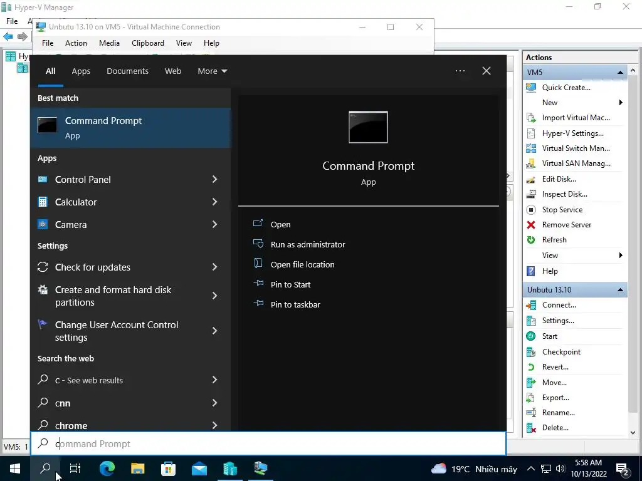Click the Check for updates sync icon
Image resolution: width=642 pixels, height=481 pixels.
43,267
